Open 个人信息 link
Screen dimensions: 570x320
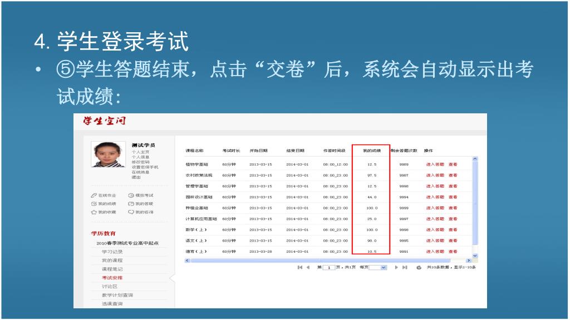pyautogui.click(x=140, y=157)
